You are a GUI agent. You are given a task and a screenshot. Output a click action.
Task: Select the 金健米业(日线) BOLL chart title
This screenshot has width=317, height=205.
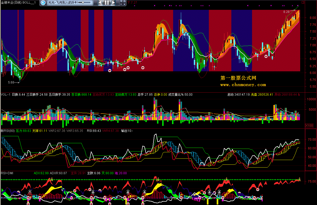(18, 2)
